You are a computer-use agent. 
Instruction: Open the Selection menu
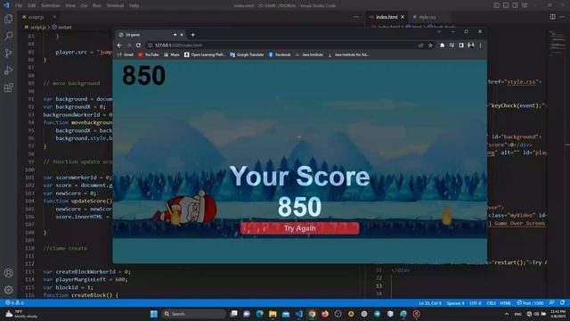(x=50, y=5)
